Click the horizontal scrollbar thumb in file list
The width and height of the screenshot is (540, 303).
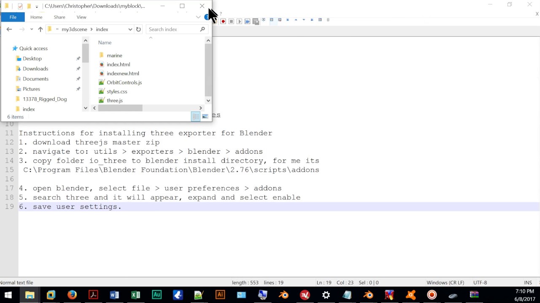[x=120, y=108]
